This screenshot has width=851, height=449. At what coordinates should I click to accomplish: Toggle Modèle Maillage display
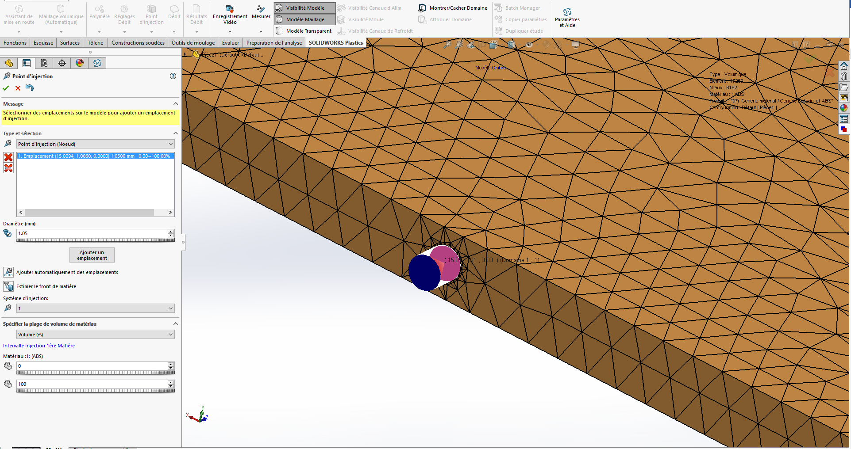[304, 19]
